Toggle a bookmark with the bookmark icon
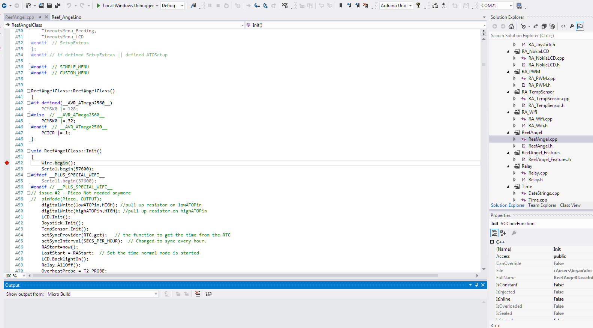Viewport: 593px width, 328px height. [341, 6]
